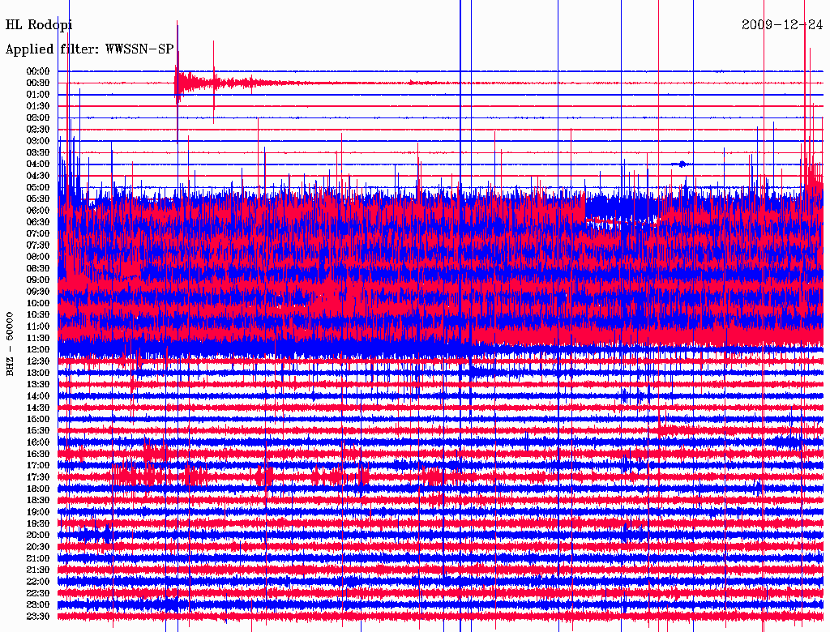The image size is (830, 632).
Task: Click the 17:00 time label
Action: [x=38, y=465]
